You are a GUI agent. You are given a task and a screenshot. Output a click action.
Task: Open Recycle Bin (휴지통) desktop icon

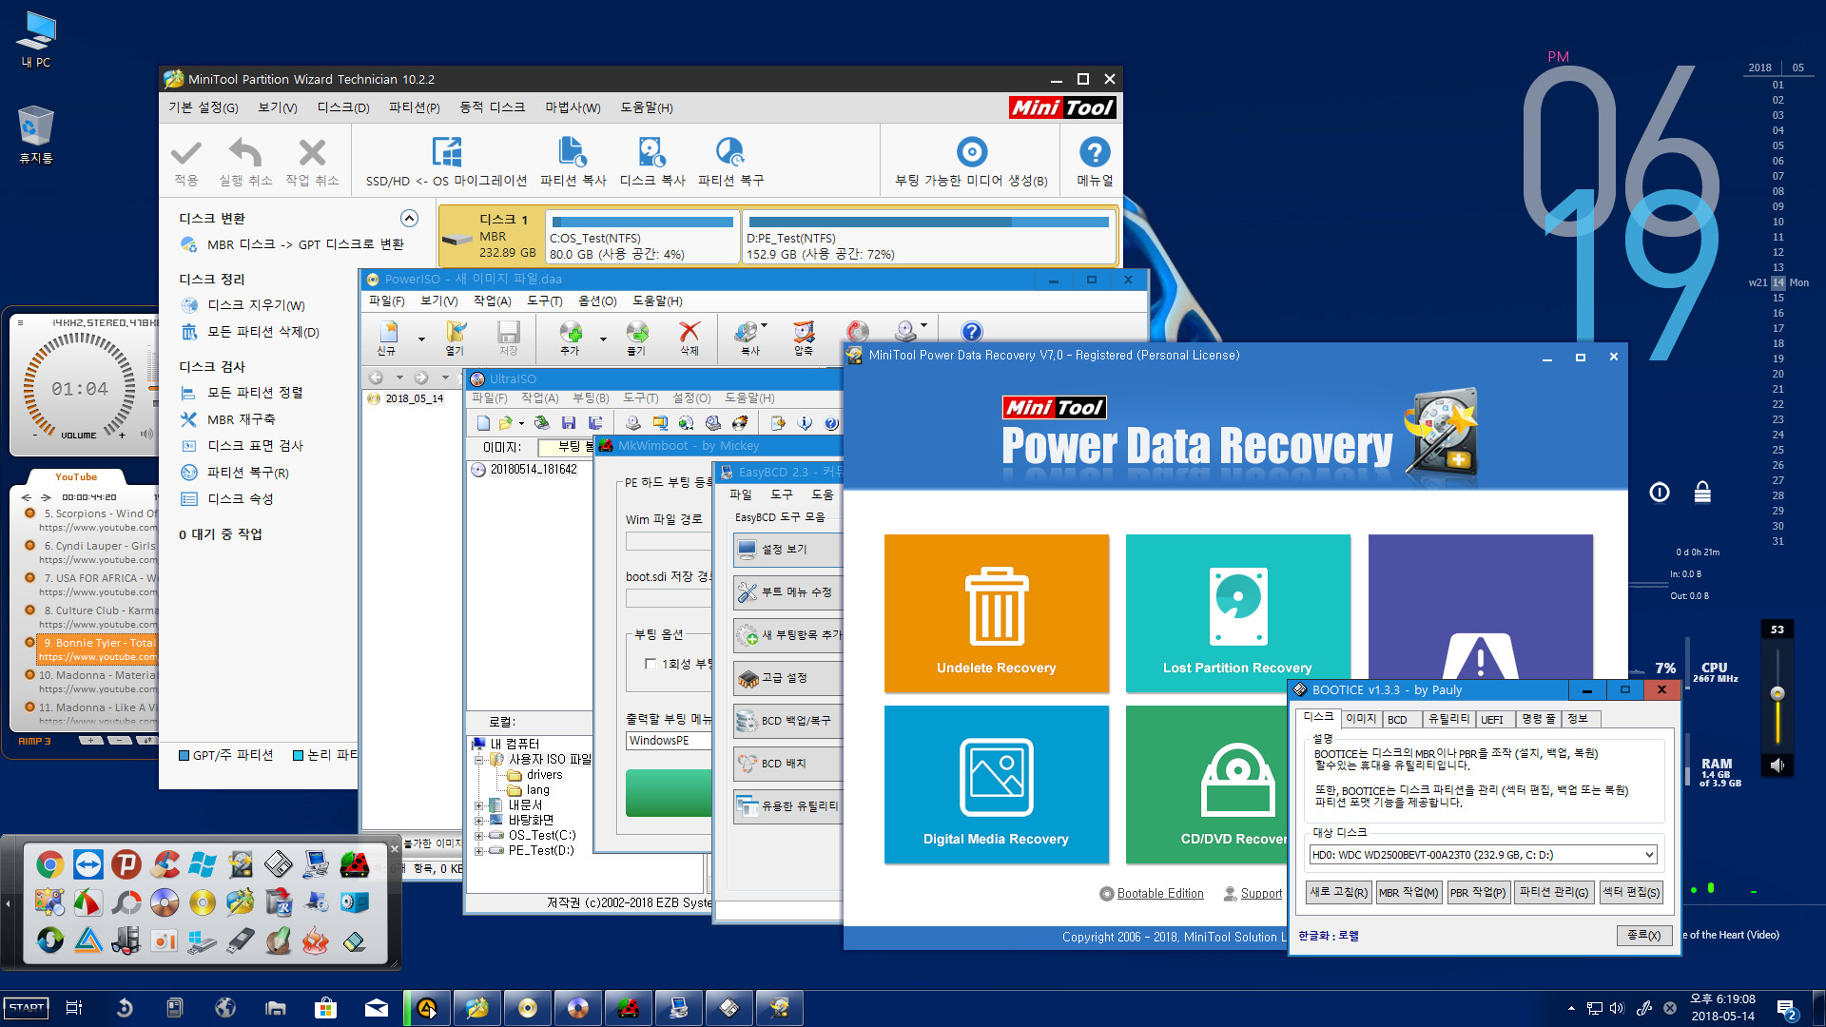coord(35,135)
